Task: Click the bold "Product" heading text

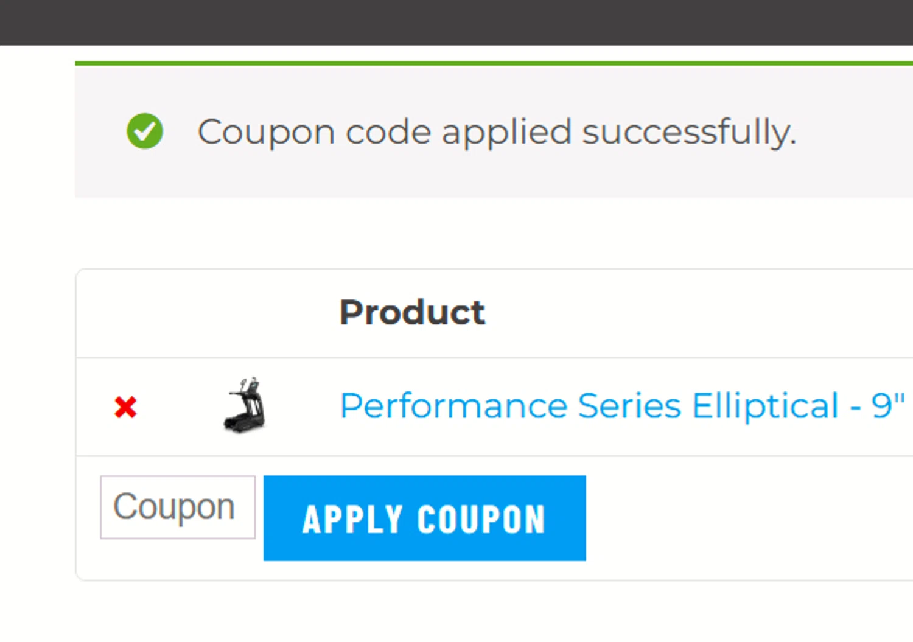Action: 412,313
